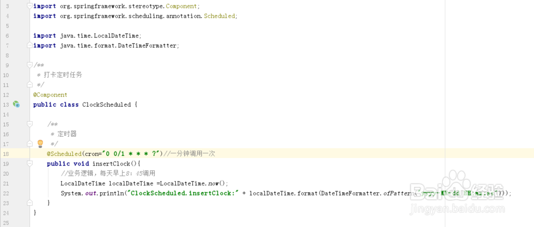Click the public keyword on line 13
534x227 pixels.
(45, 105)
